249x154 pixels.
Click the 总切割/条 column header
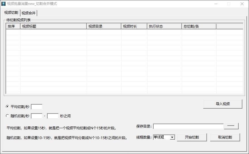(x=199, y=26)
